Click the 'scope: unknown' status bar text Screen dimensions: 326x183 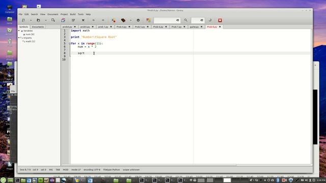pyautogui.click(x=131, y=170)
